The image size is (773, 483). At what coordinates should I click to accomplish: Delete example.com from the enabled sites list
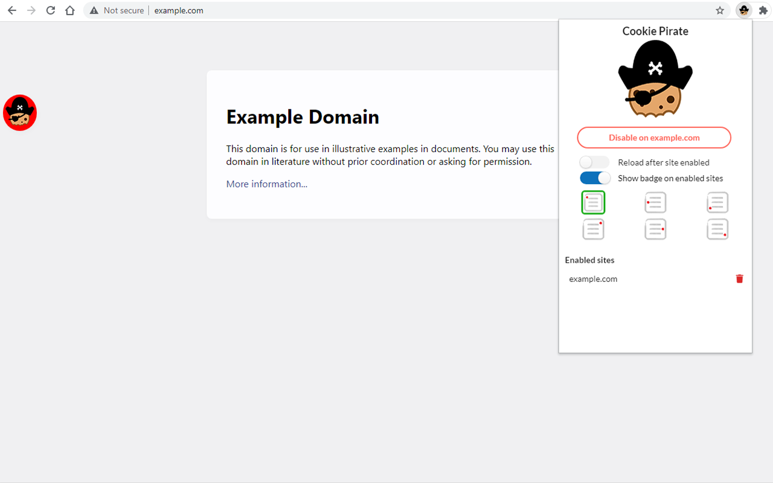[x=739, y=278]
